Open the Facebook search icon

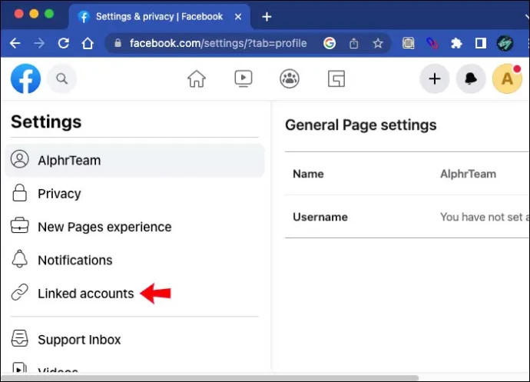(x=62, y=78)
